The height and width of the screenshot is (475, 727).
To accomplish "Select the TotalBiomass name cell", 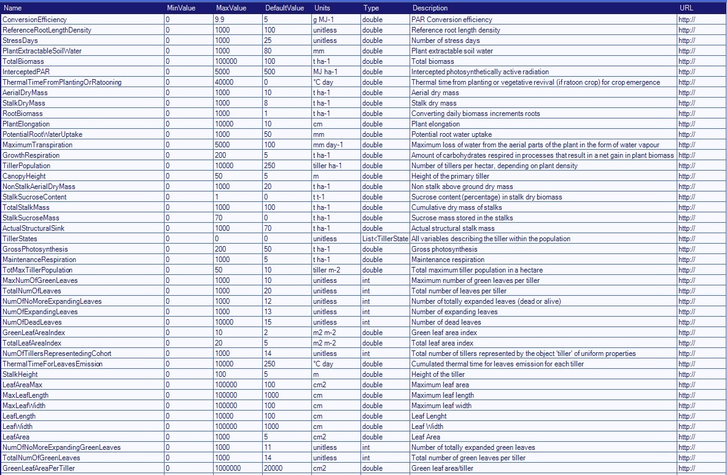I will [x=82, y=61].
